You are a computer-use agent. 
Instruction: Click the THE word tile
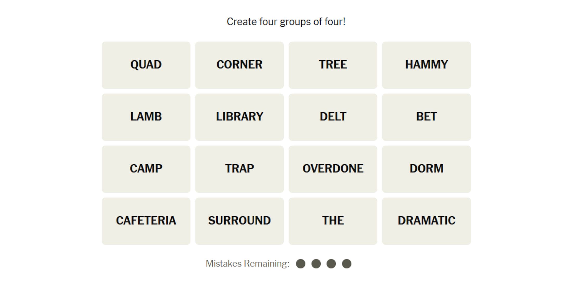pyautogui.click(x=333, y=221)
